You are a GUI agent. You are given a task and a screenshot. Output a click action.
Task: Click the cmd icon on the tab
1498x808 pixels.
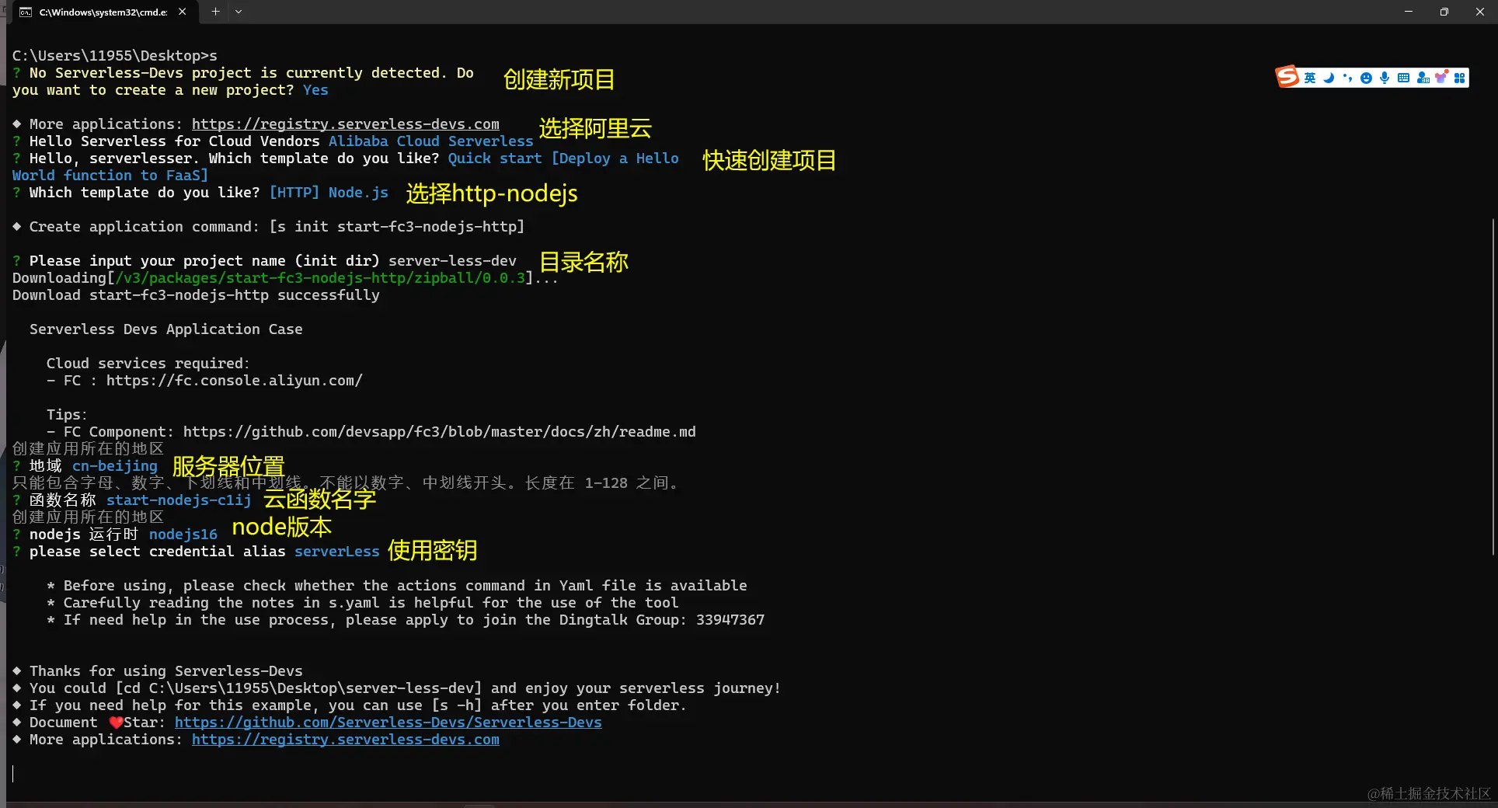(26, 12)
